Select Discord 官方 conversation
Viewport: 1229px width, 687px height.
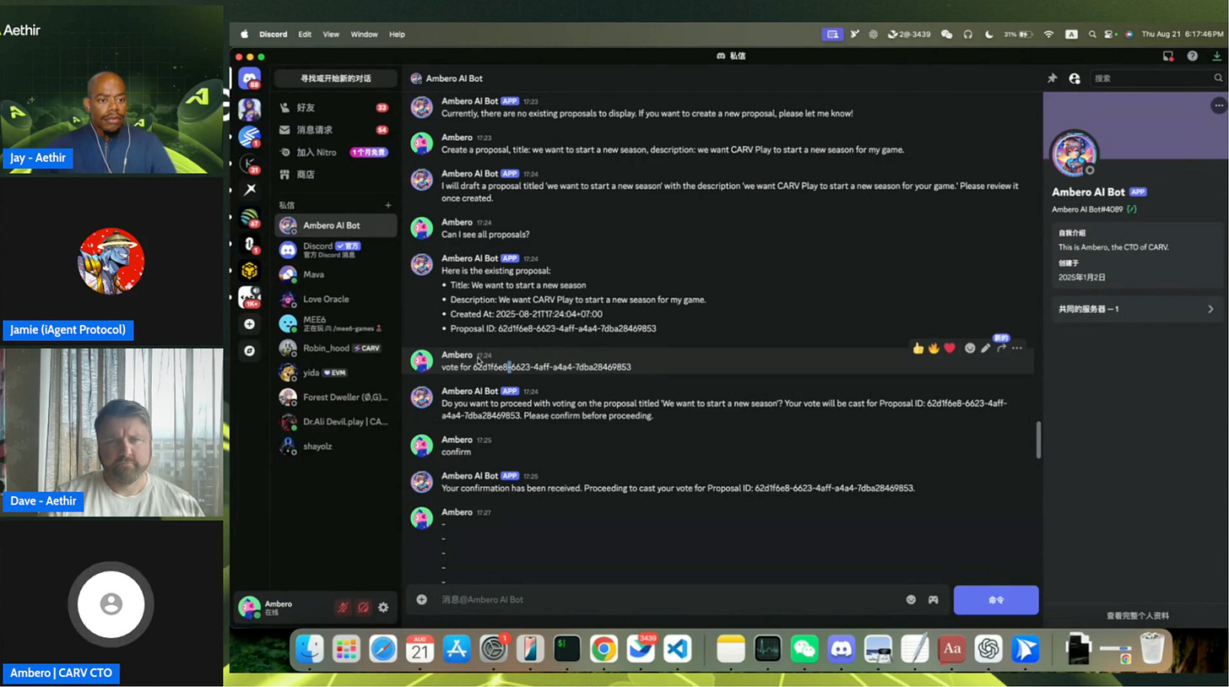point(336,250)
